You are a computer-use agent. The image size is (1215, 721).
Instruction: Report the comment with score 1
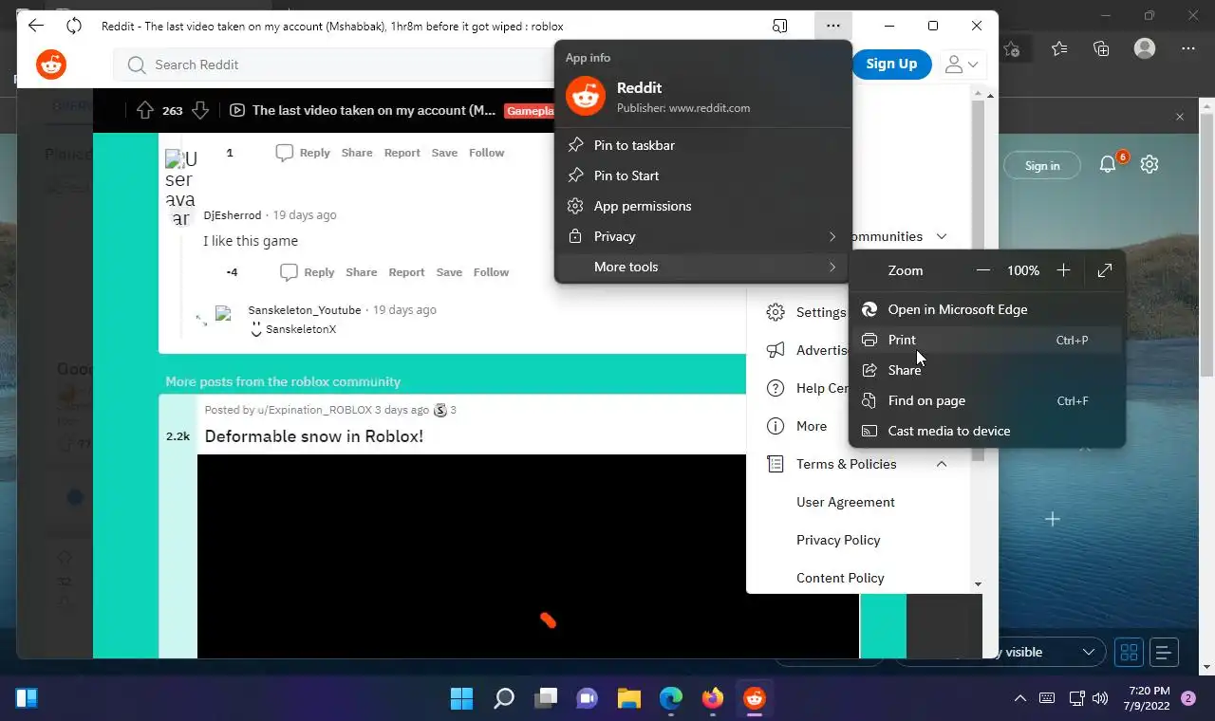tap(402, 153)
